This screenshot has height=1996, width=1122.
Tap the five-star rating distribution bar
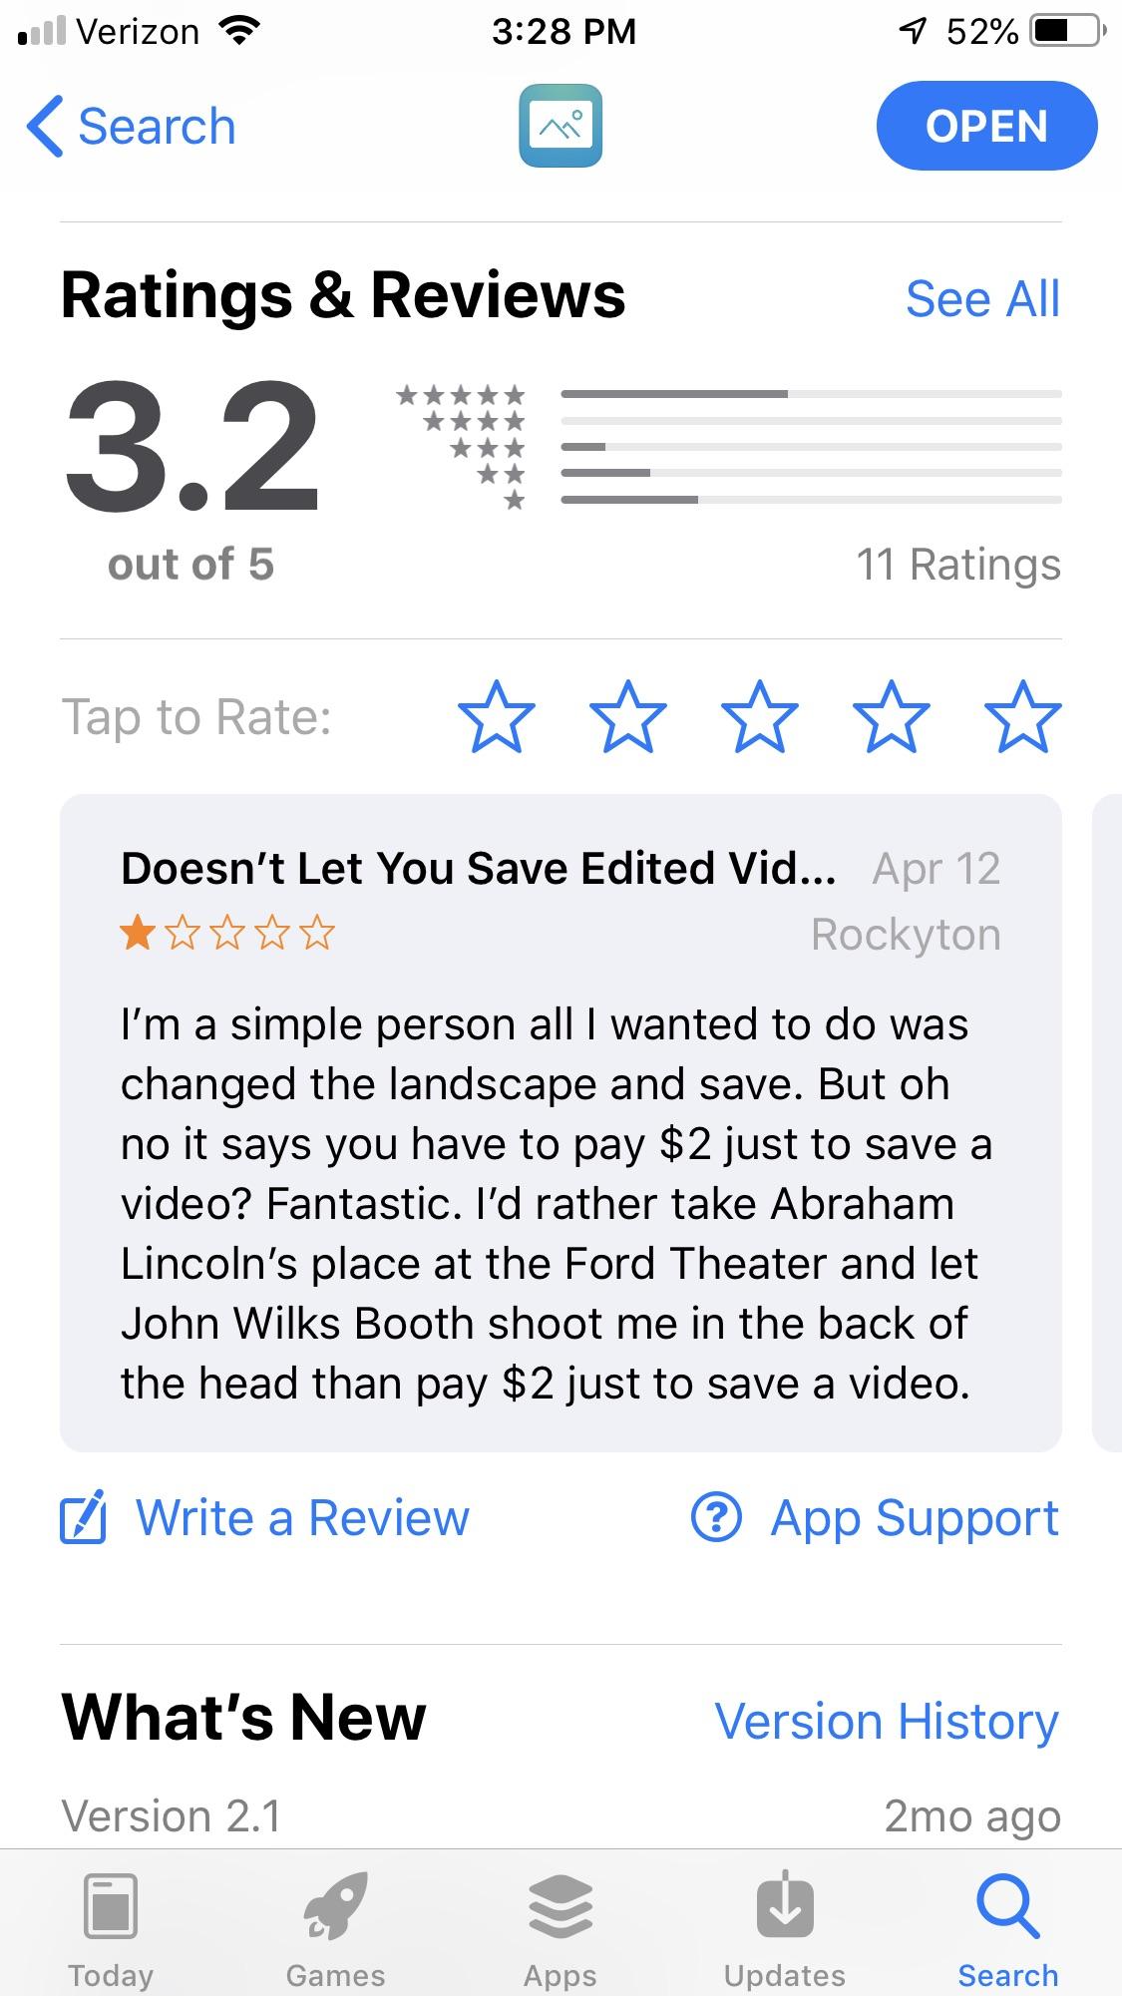[x=811, y=394]
